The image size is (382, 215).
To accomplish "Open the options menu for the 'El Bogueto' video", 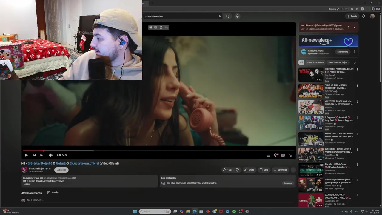I will [x=357, y=118].
